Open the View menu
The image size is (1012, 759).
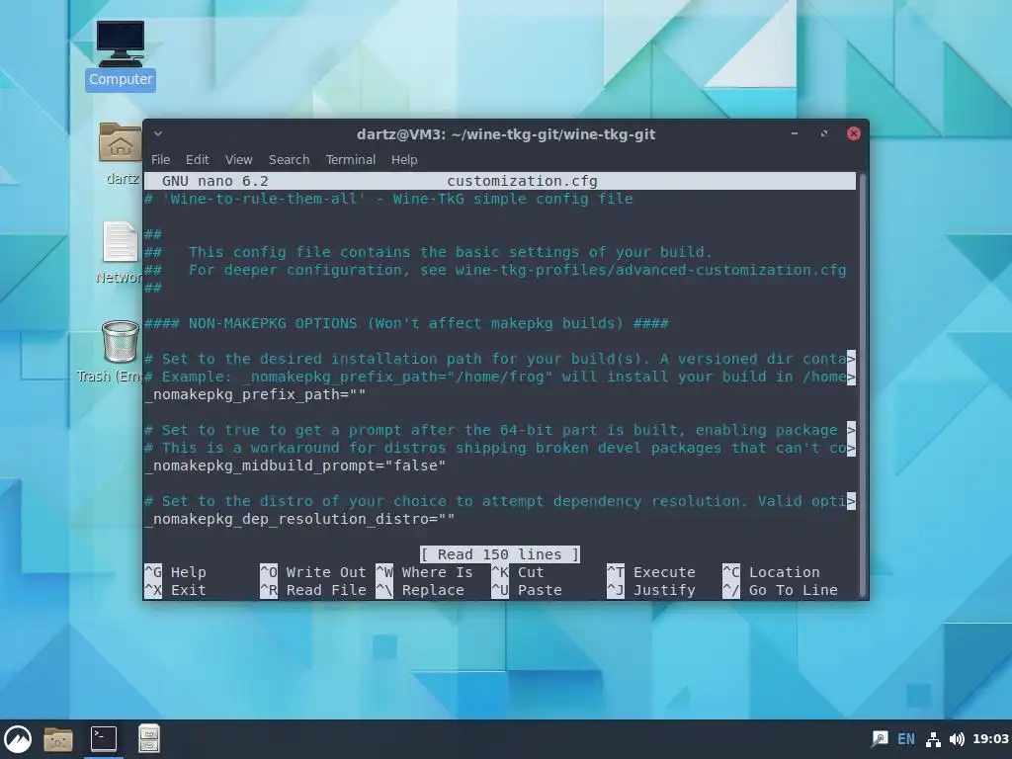(x=239, y=159)
